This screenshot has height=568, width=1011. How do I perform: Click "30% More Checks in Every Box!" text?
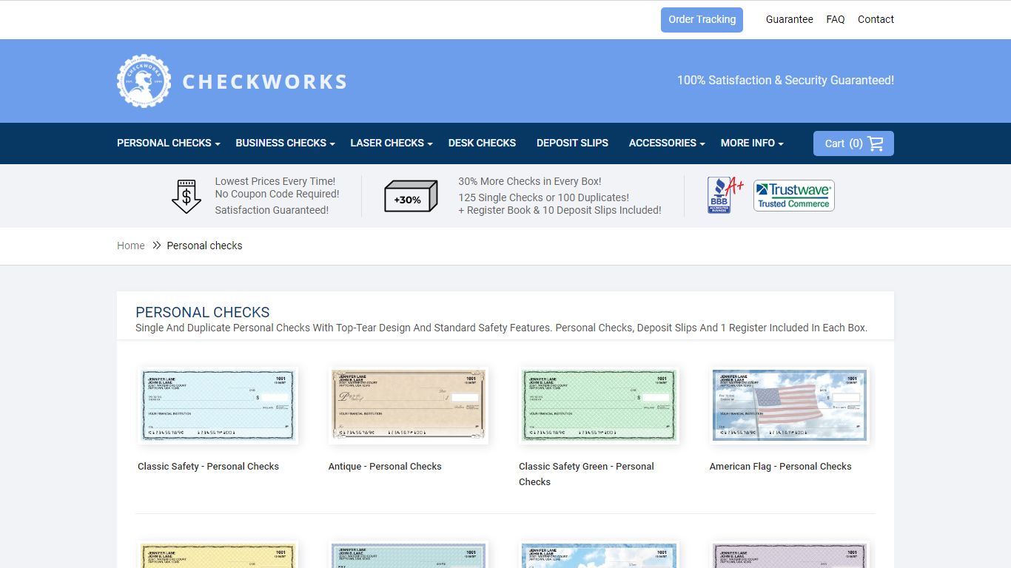point(530,181)
